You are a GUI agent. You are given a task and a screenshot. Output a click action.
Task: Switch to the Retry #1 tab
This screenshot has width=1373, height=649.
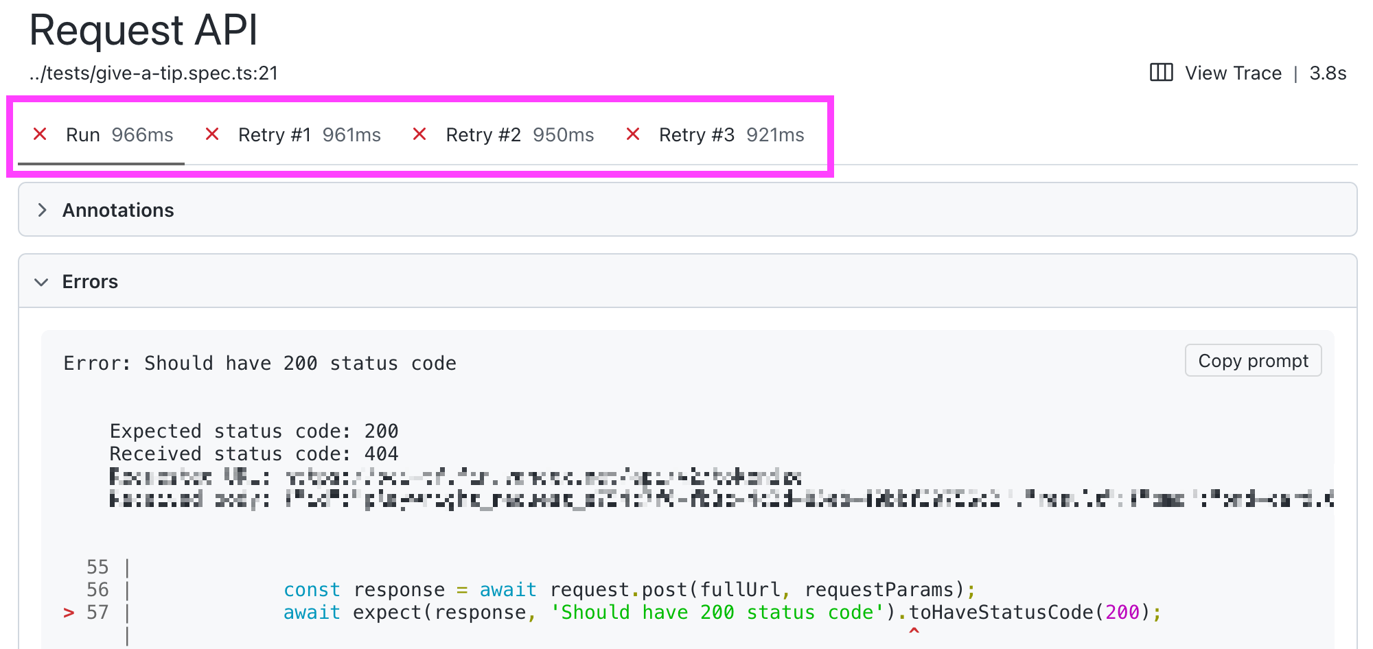309,135
